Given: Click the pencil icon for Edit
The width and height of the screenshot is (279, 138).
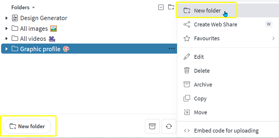Looking at the screenshot, I should (x=187, y=57).
